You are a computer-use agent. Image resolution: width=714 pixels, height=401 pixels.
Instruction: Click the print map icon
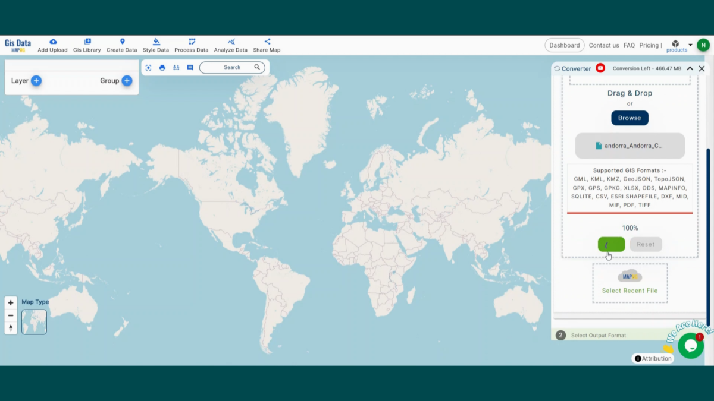tap(162, 67)
